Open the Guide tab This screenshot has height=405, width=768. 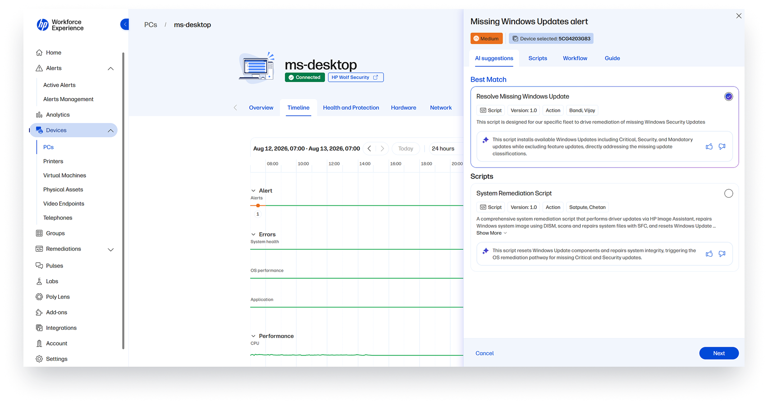[x=612, y=58]
